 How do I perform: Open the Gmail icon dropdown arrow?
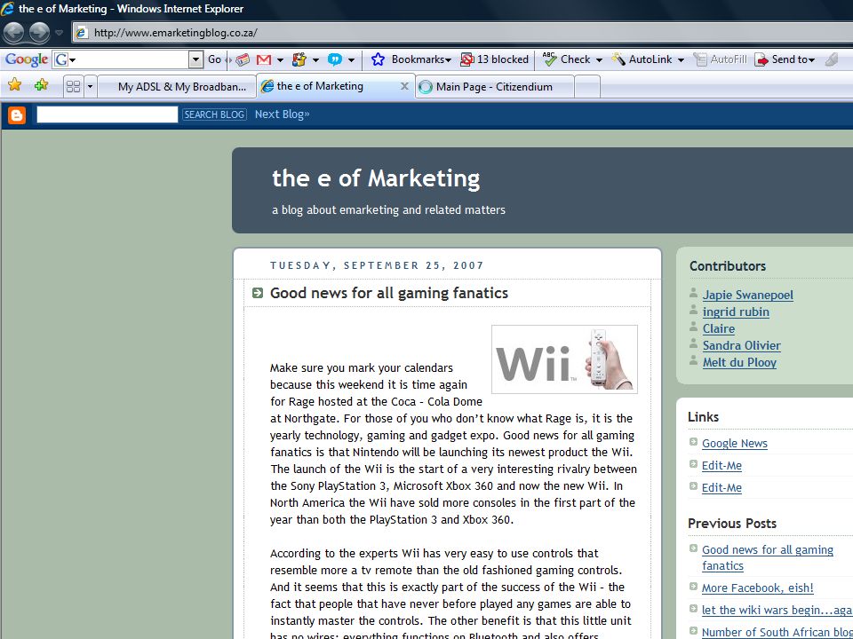pyautogui.click(x=280, y=59)
